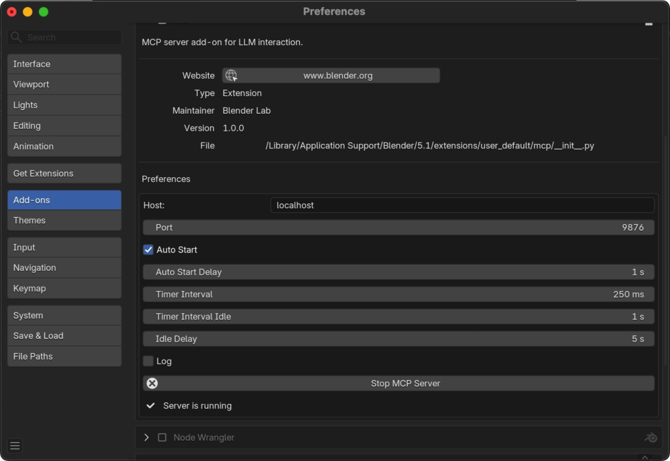Viewport: 670px width, 461px height.
Task: Open the Viewport preferences section
Action: click(x=65, y=84)
